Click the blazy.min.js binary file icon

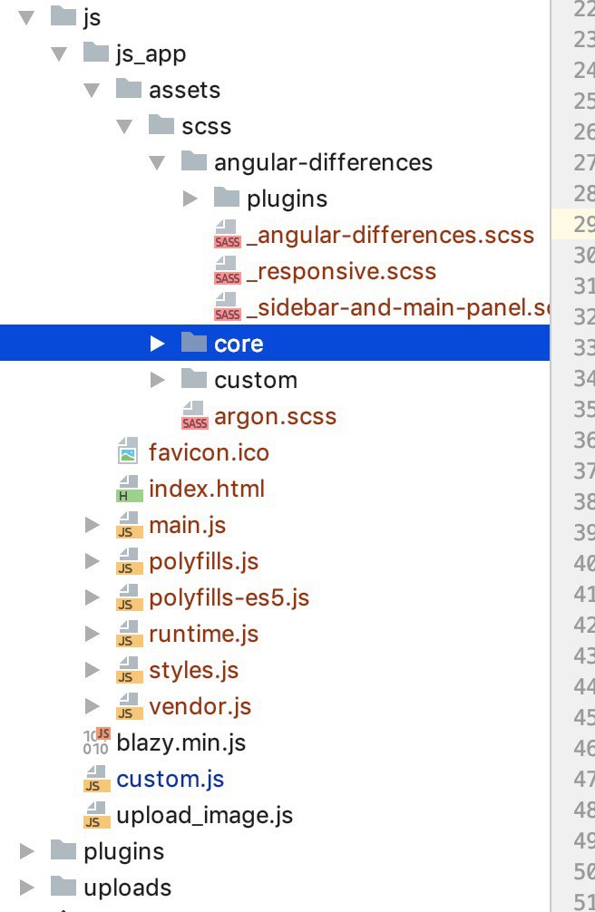pyautogui.click(x=96, y=742)
